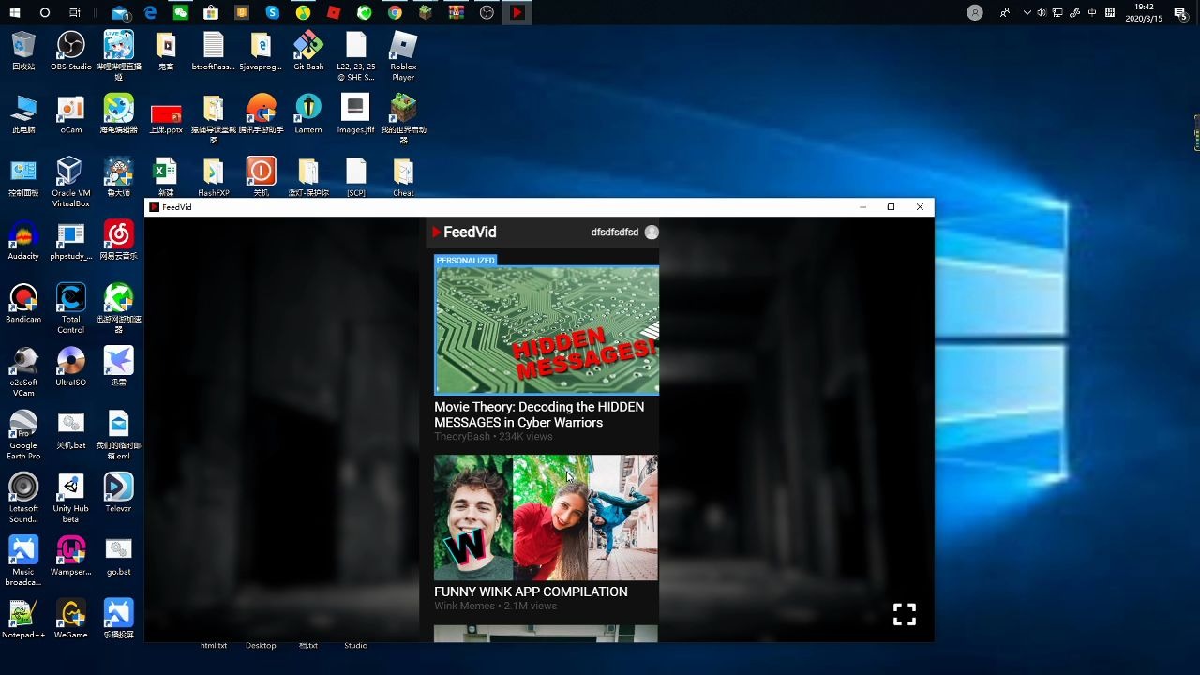1200x675 pixels.
Task: Click the grey user account circle on the taskbar
Action: 975,13
